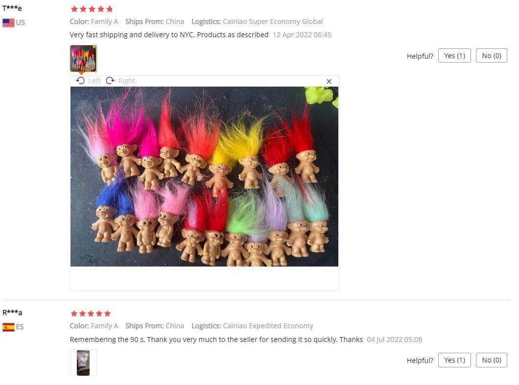Click the rotate Left icon above the photo
This screenshot has width=519, height=385.
[80, 80]
